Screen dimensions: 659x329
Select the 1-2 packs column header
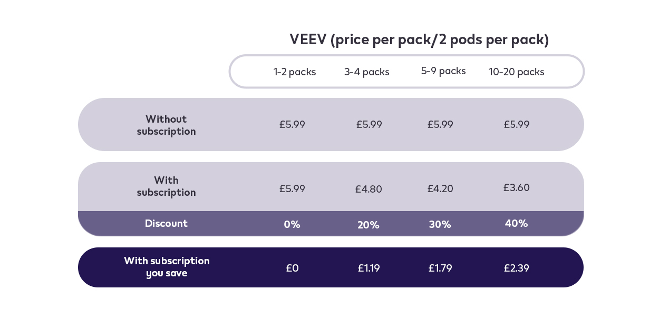pyautogui.click(x=295, y=72)
